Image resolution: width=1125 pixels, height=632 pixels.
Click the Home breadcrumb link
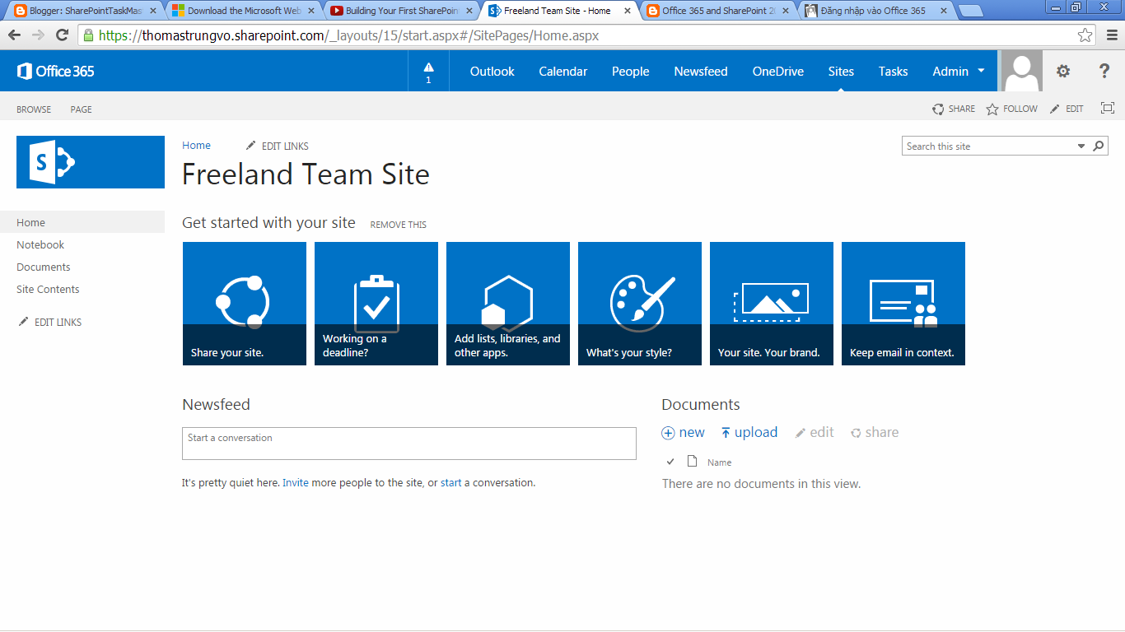[x=196, y=145]
